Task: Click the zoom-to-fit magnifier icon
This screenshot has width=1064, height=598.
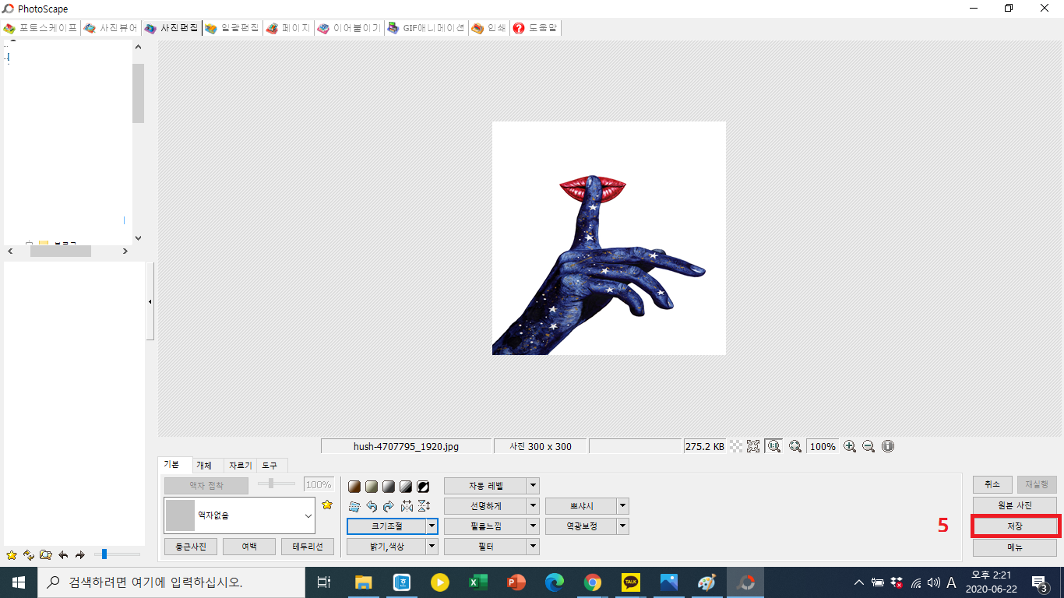Action: 795,446
